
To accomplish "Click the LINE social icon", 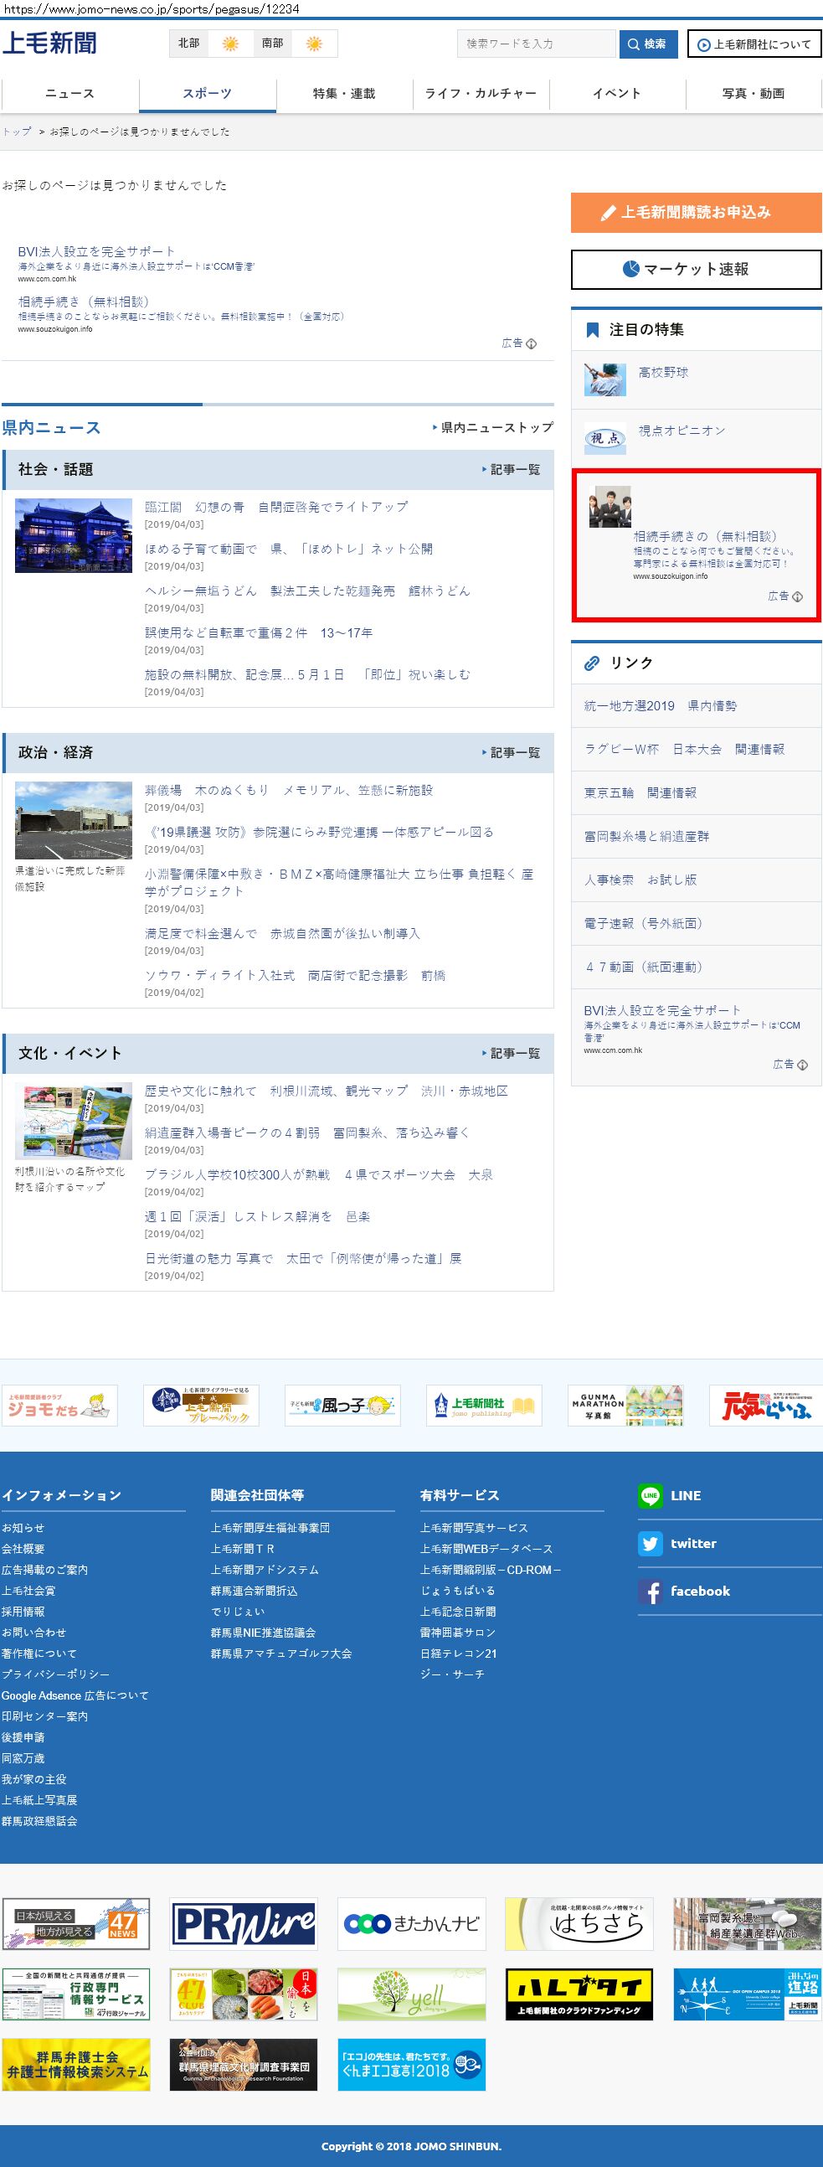I will pos(650,1495).
